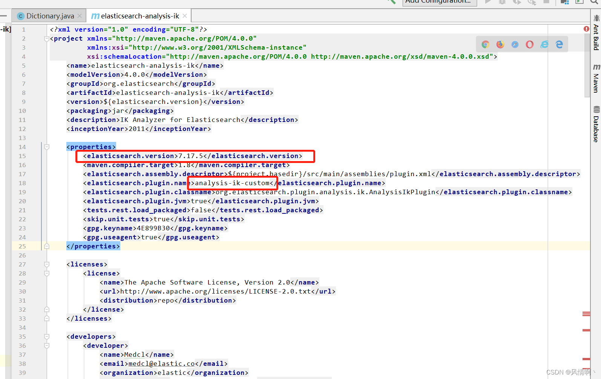Place cursor on version value 7.17.5
The width and height of the screenshot is (601, 379).
[190, 156]
